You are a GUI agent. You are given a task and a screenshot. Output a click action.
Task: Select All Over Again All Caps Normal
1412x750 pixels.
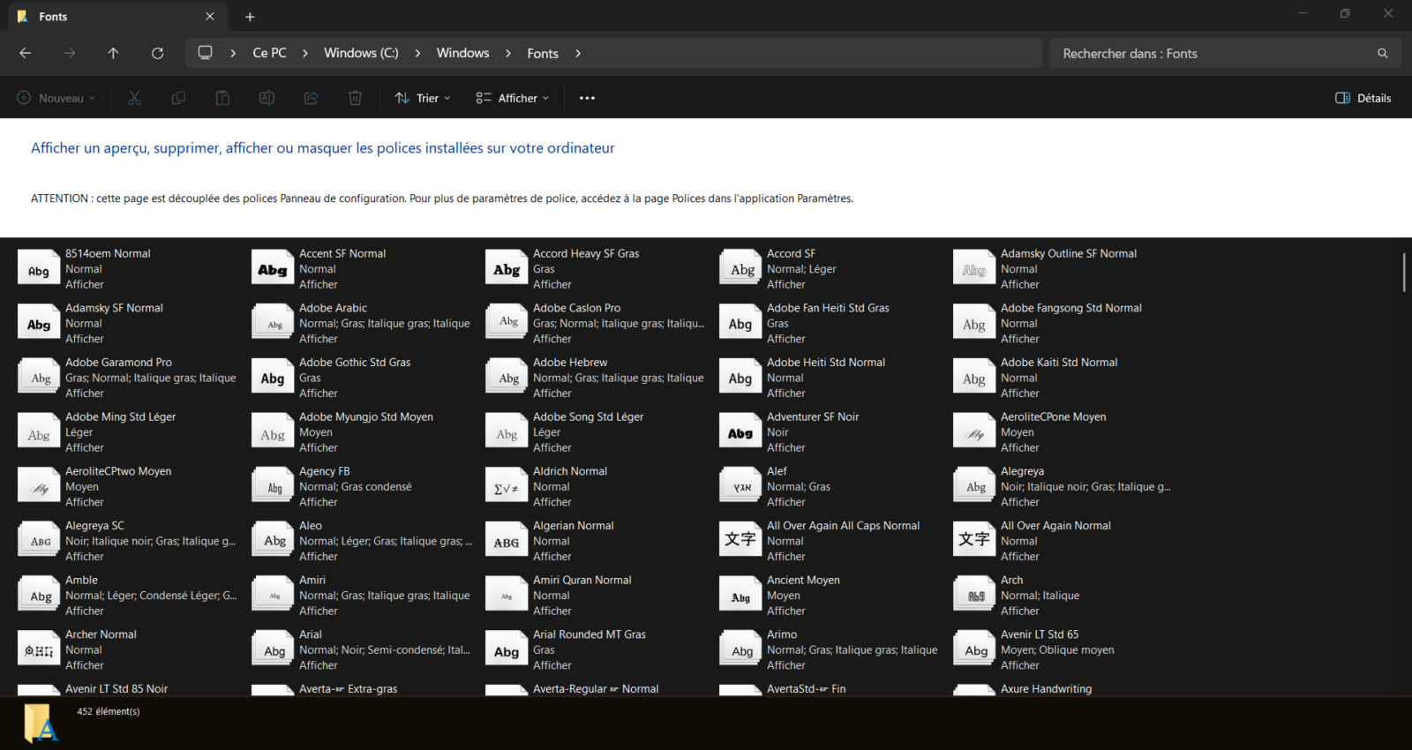tap(843, 525)
